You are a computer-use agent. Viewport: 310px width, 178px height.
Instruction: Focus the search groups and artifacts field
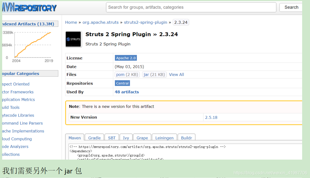pos(191,7)
